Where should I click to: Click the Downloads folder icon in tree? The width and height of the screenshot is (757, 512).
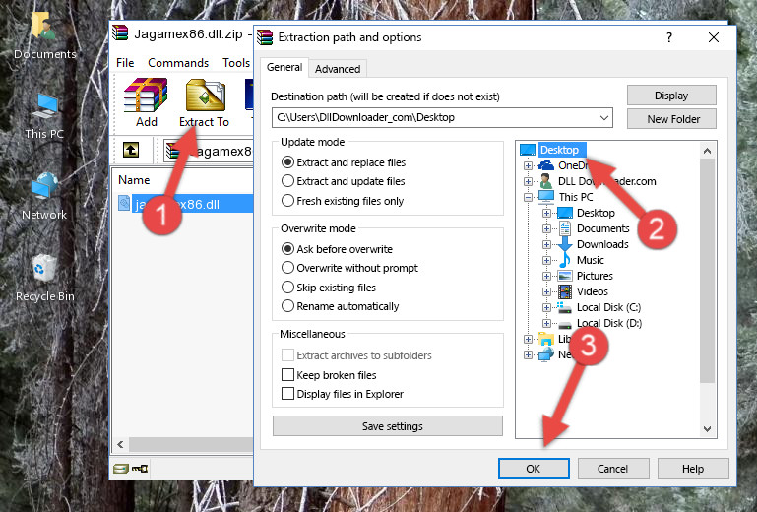pyautogui.click(x=564, y=244)
